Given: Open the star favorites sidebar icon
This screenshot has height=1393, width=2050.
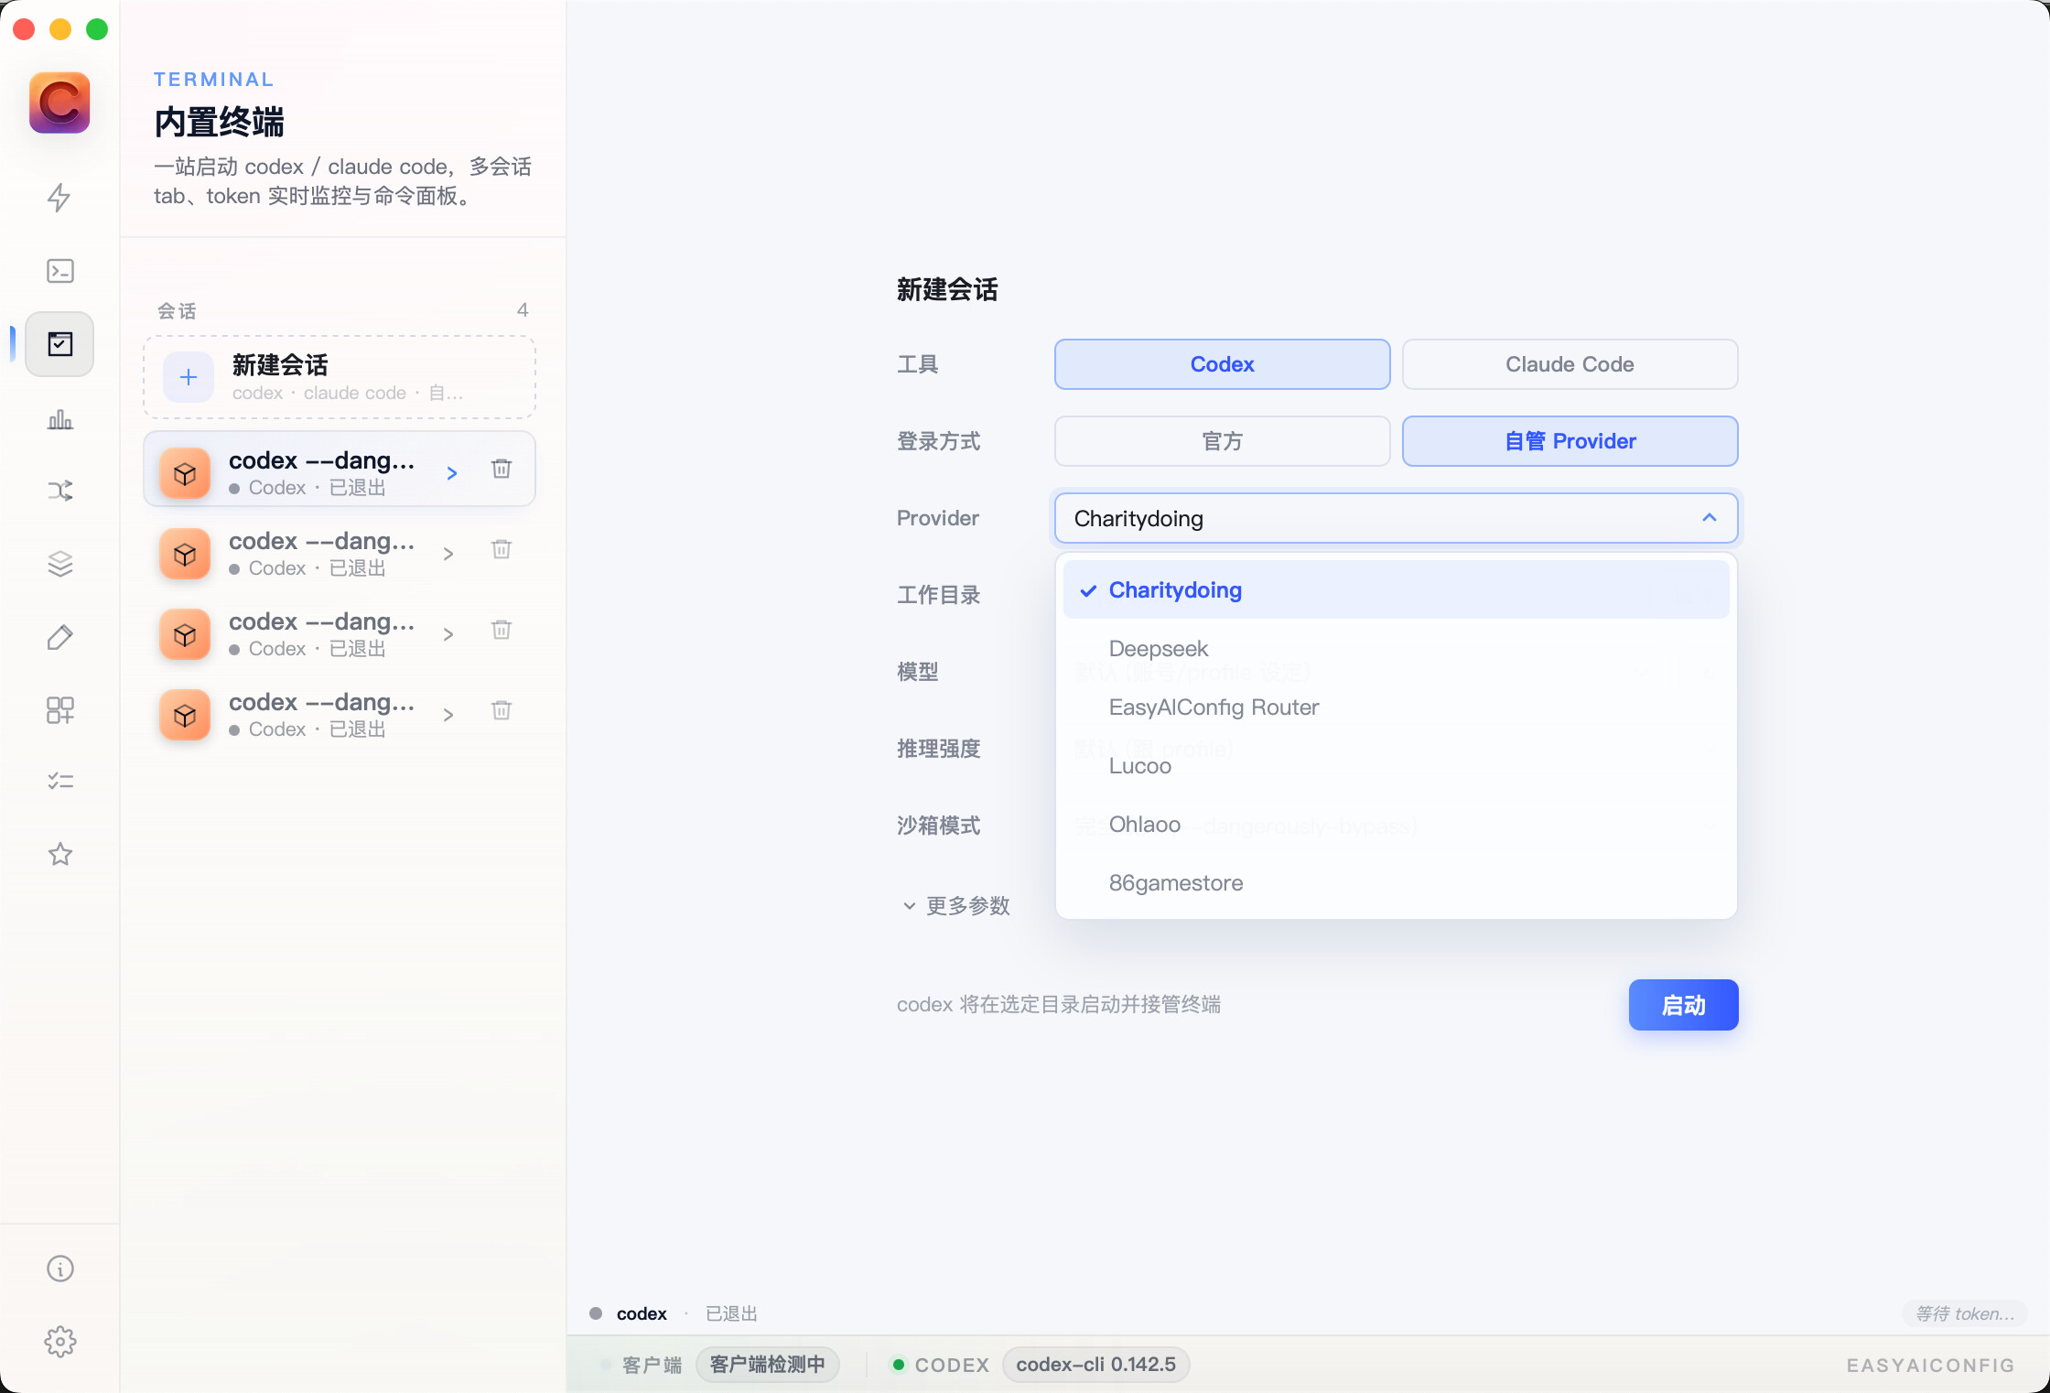Looking at the screenshot, I should [59, 854].
